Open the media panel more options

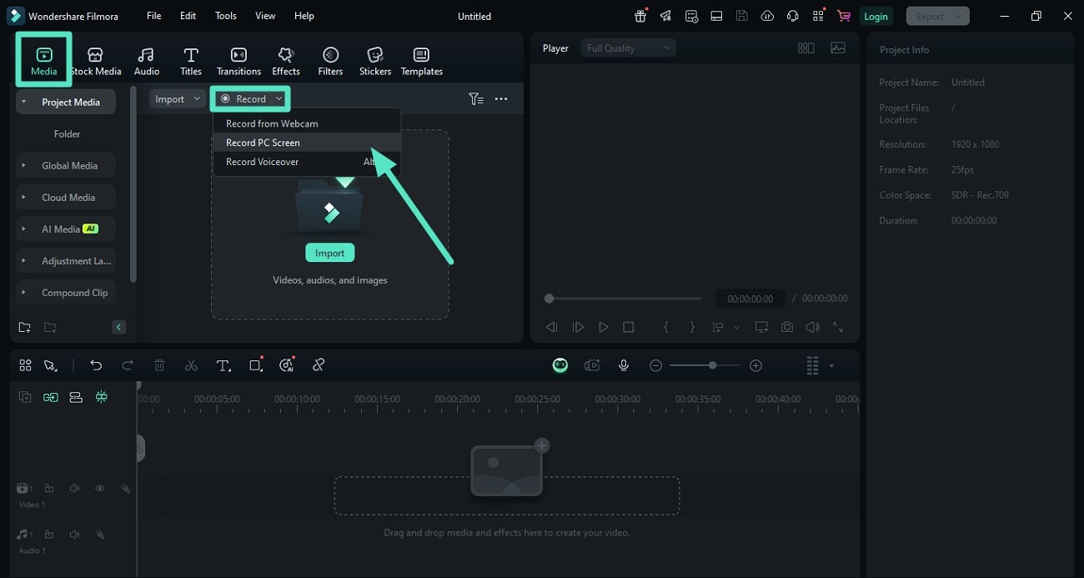click(x=501, y=98)
